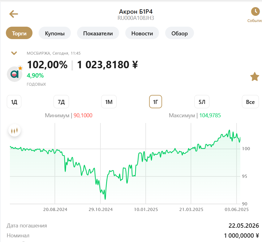Click the ISIN RU000A108JH3
262x242 pixels.
pyautogui.click(x=136, y=18)
